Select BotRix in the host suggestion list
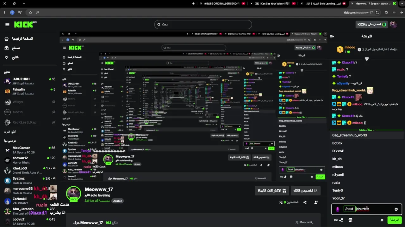Viewport: 405px width, 227px height. pyautogui.click(x=367, y=143)
